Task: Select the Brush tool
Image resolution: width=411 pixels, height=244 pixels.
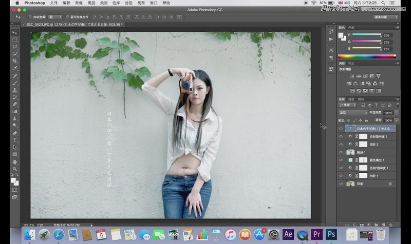Action: [x=15, y=83]
